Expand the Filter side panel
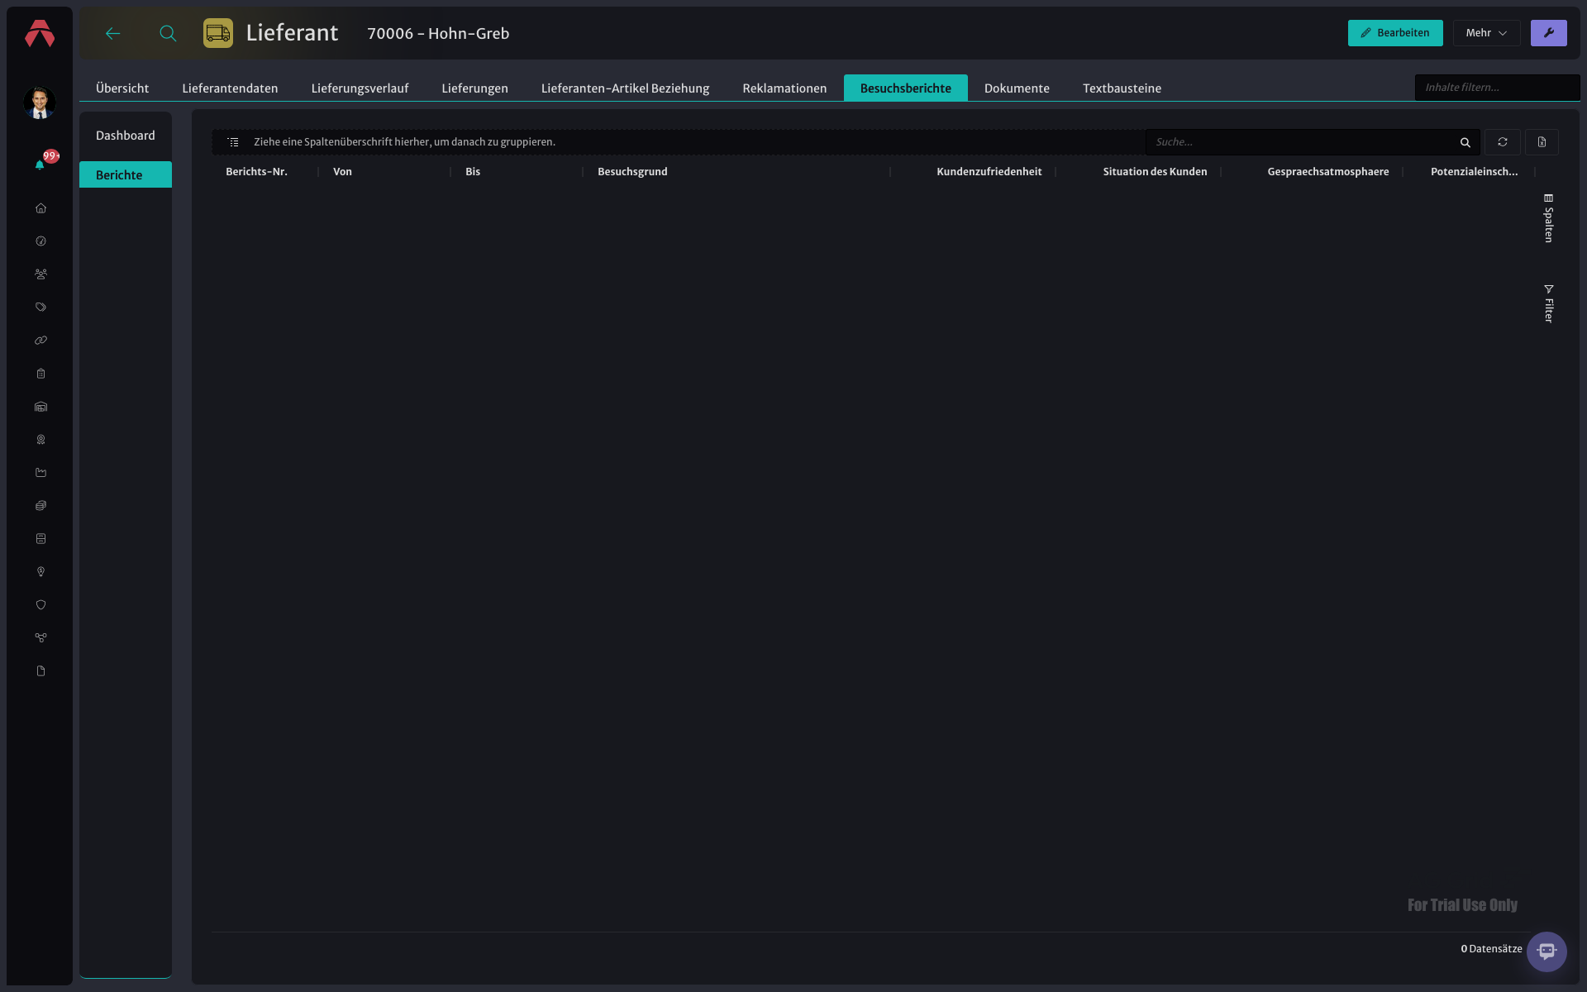This screenshot has width=1587, height=992. tap(1548, 303)
